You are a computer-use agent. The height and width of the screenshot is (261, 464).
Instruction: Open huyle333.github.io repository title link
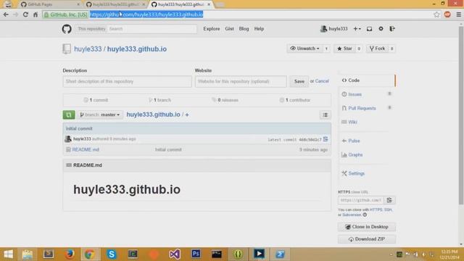tap(137, 49)
